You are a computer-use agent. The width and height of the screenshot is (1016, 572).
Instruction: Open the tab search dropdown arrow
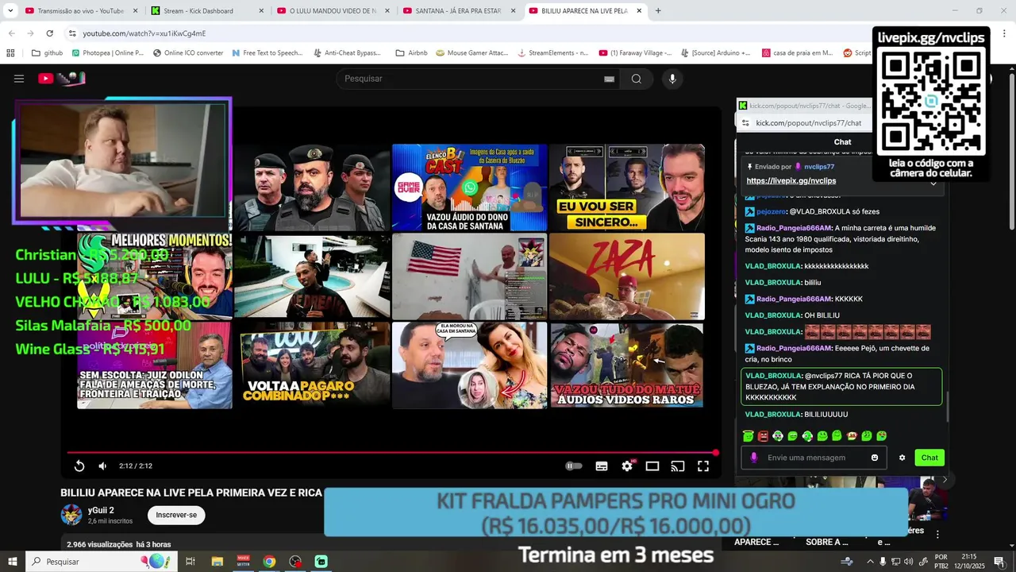(x=11, y=11)
